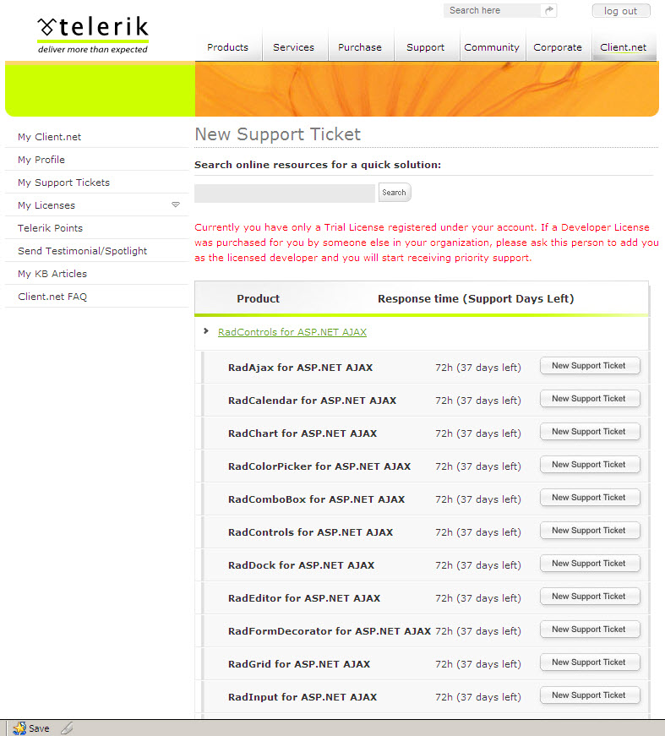Open the Support menu

click(425, 47)
